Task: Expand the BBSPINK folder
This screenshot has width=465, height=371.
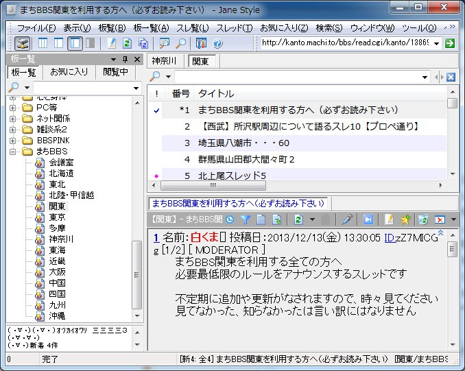Action: coord(12,141)
